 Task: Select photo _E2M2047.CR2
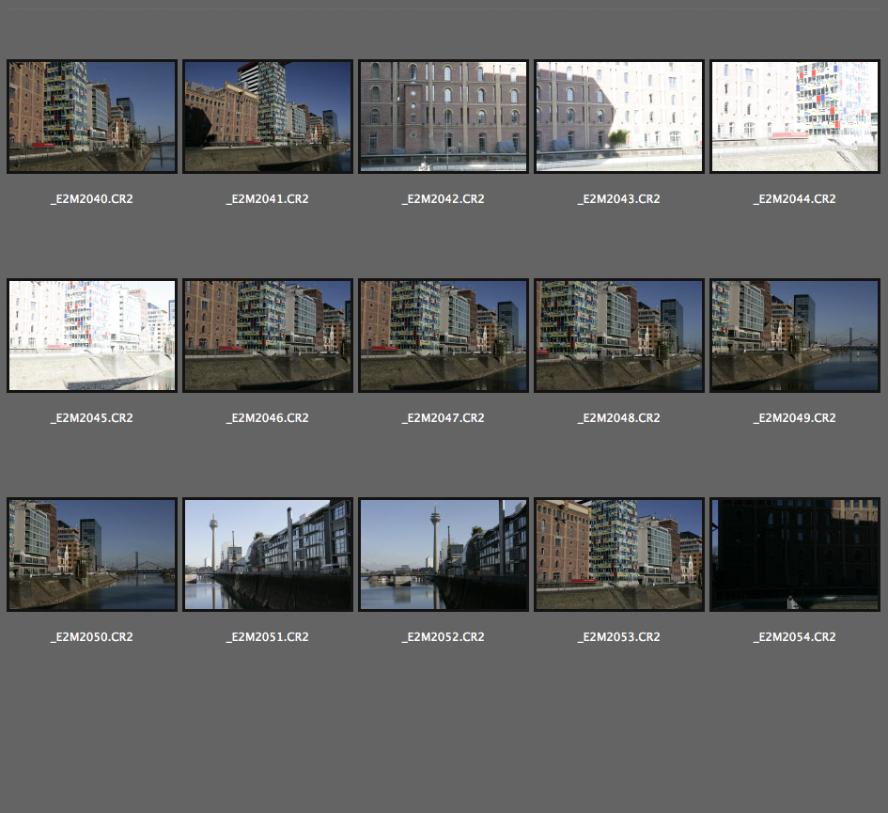[444, 336]
